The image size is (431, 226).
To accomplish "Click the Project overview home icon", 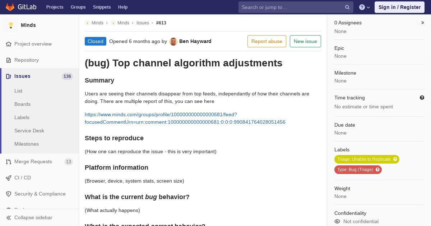I will 9,44.
